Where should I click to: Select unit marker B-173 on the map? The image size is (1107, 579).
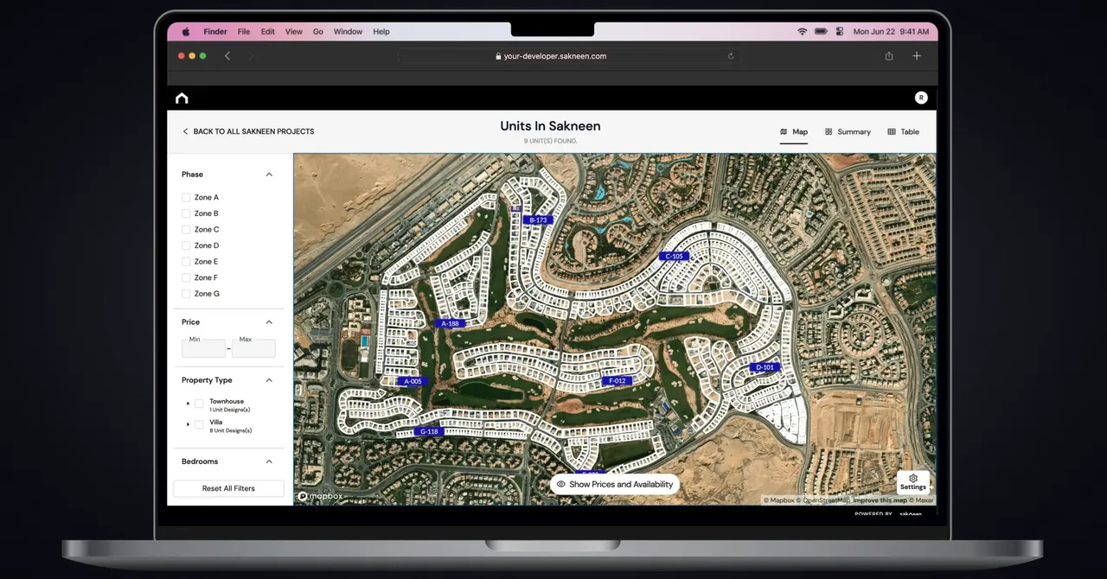tap(538, 220)
